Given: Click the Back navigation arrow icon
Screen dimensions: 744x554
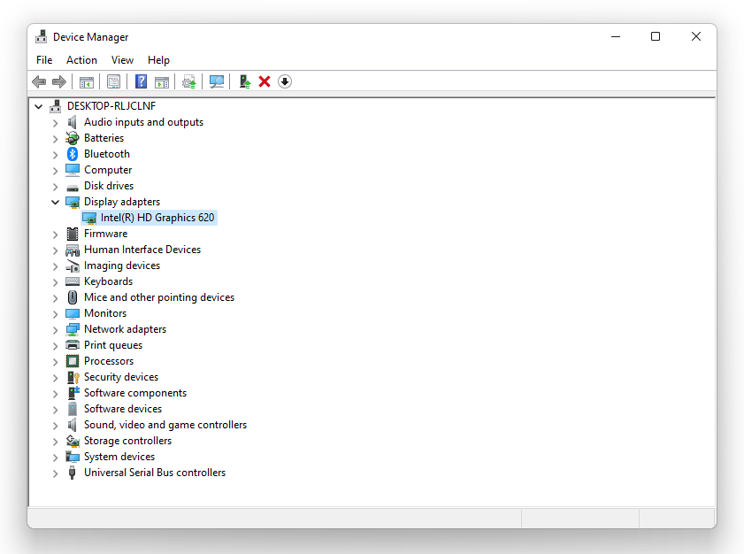Looking at the screenshot, I should point(39,81).
